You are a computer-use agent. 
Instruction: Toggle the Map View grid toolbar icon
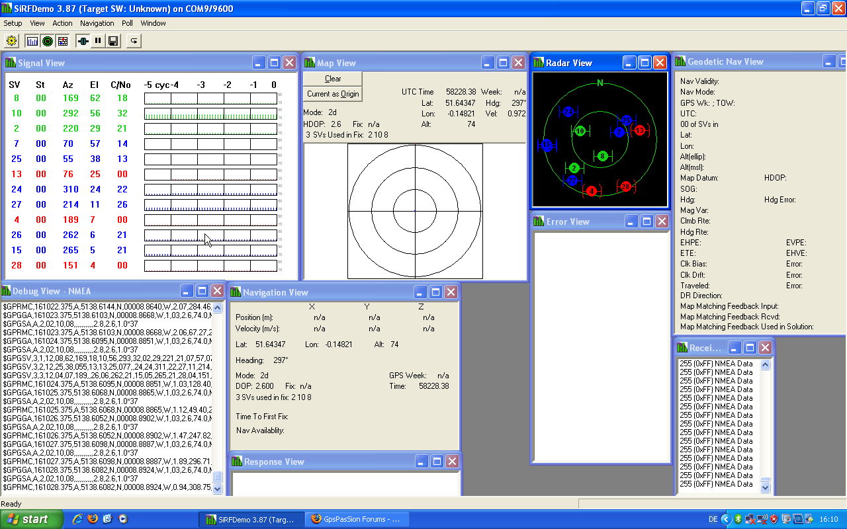point(63,41)
